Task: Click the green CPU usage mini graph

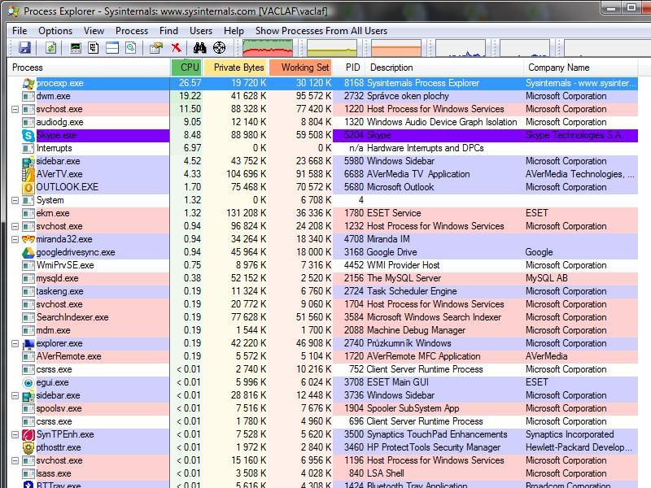Action: [267, 49]
